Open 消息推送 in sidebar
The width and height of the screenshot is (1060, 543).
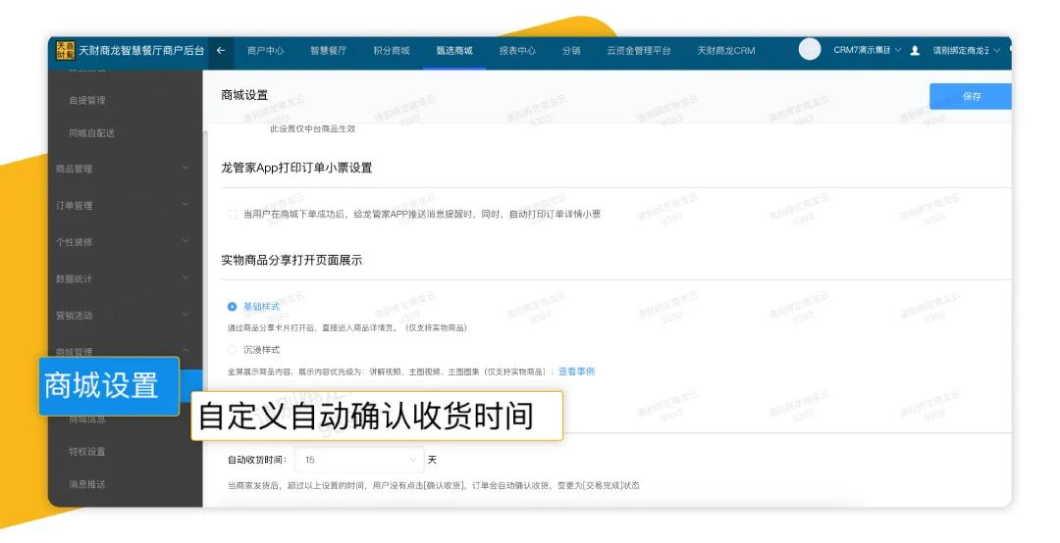[87, 484]
